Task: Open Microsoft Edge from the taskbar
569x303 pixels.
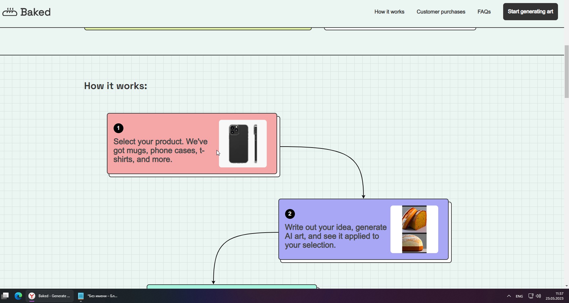Action: pyautogui.click(x=18, y=296)
